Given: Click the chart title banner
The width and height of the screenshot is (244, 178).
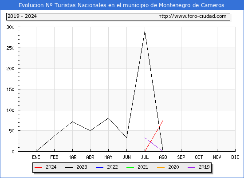Looking at the screenshot, I should [122, 5].
